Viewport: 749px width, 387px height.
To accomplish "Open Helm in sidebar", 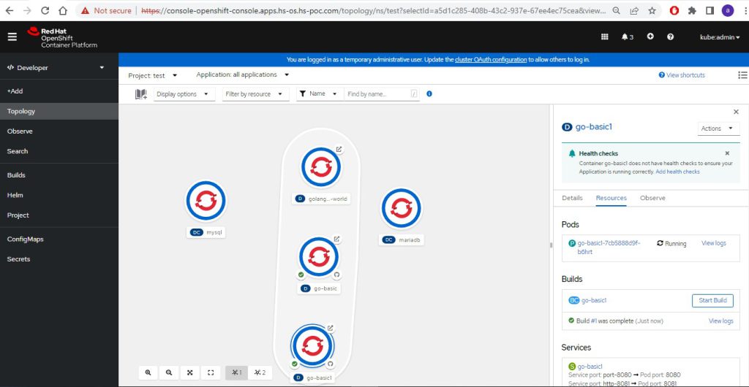I will 59,195.
